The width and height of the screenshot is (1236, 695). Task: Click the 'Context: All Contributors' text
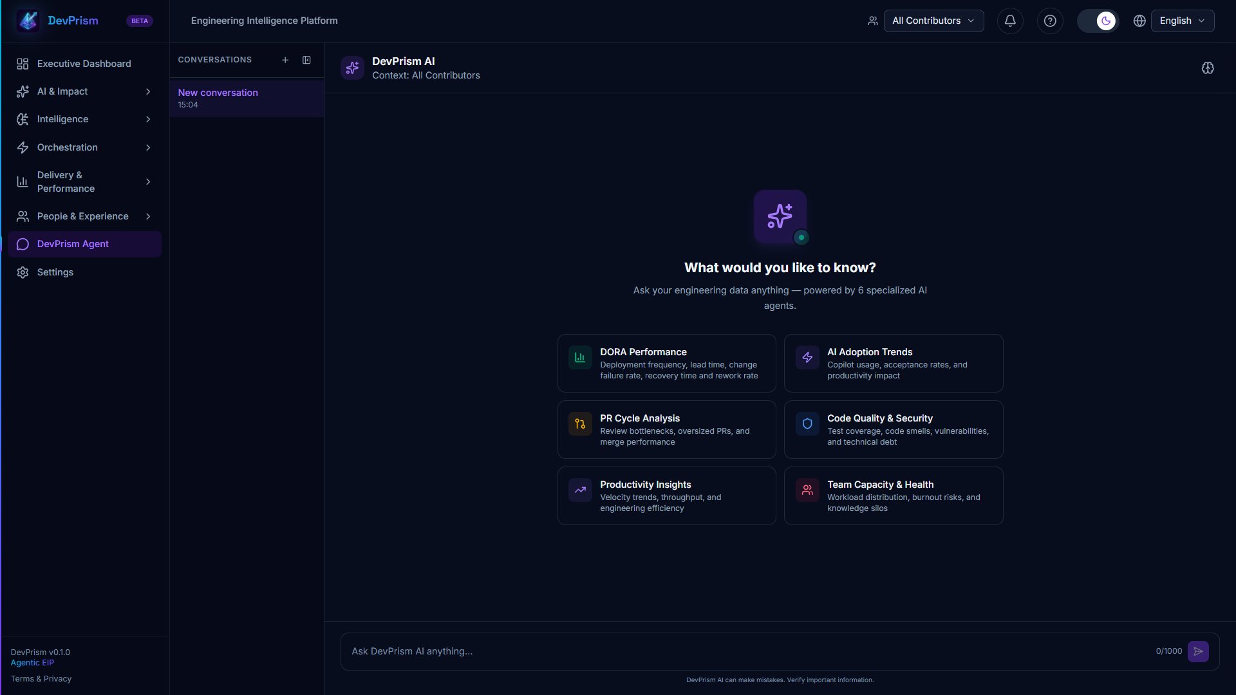pyautogui.click(x=426, y=75)
